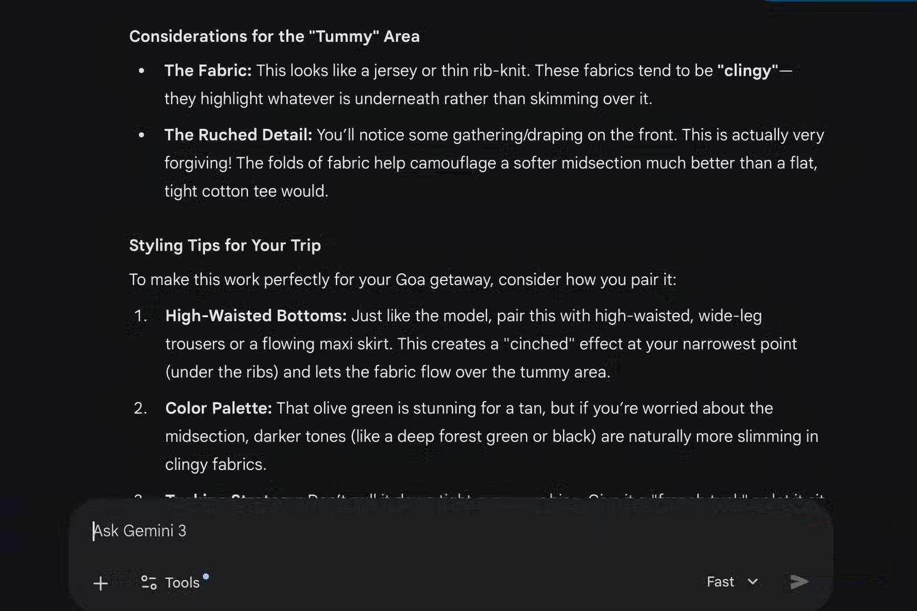Click the bullet before 'The Fabric'
The width and height of the screenshot is (917, 611).
[x=142, y=71]
